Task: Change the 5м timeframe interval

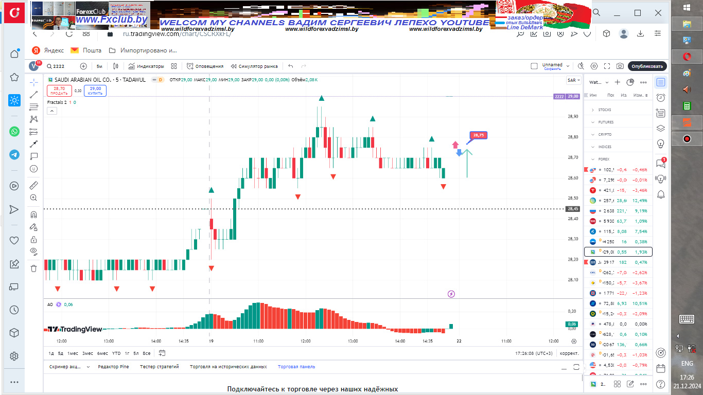Action: pos(99,66)
